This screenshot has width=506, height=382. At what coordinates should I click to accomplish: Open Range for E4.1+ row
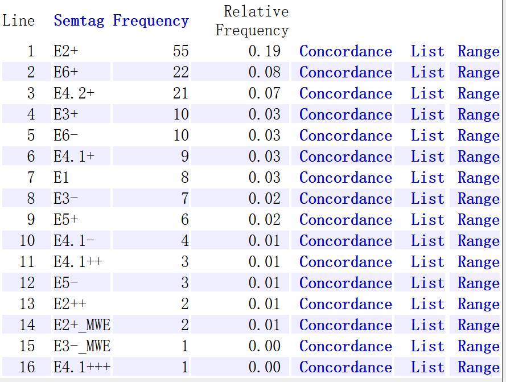click(478, 157)
